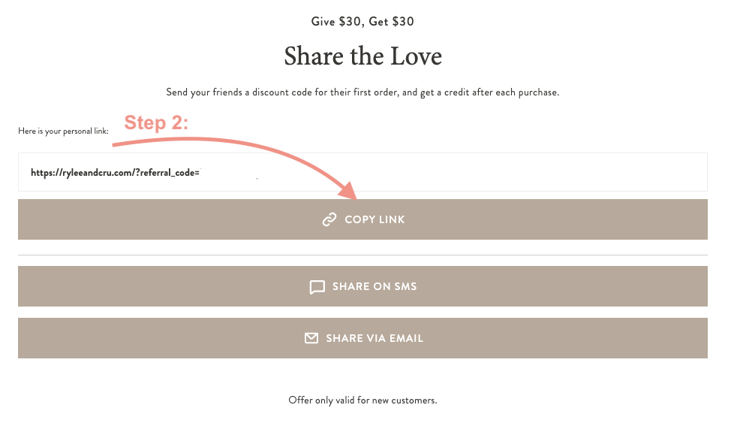
Task: Click the chain link icon
Action: pos(329,219)
